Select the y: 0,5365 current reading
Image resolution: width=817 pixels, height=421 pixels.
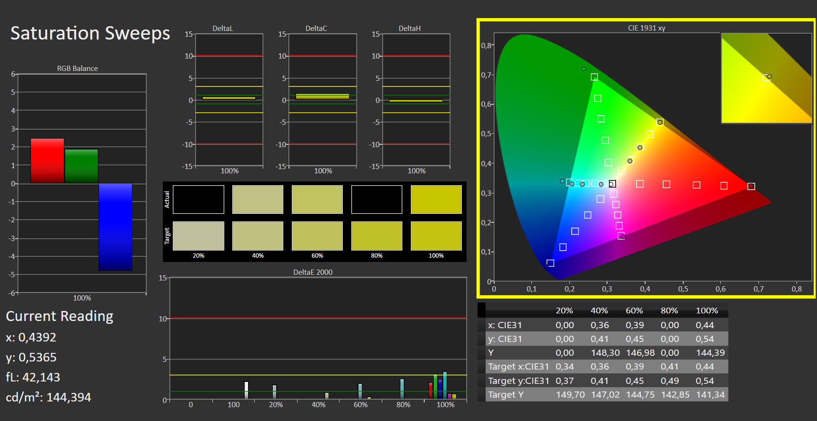coord(31,357)
